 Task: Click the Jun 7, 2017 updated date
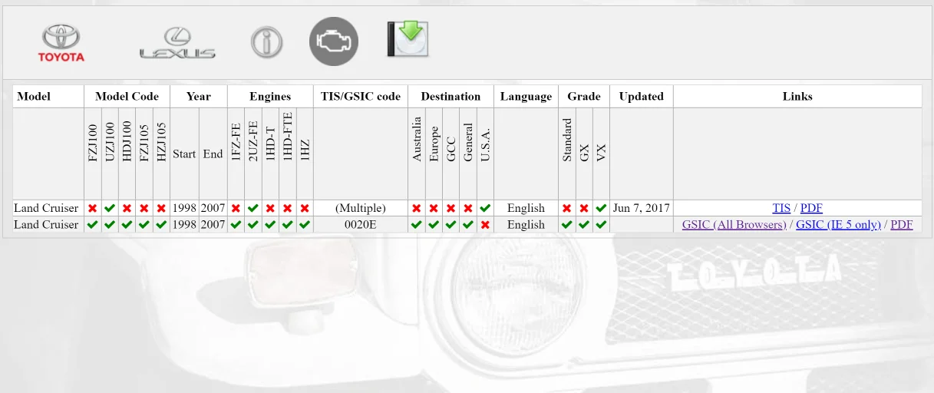click(641, 208)
